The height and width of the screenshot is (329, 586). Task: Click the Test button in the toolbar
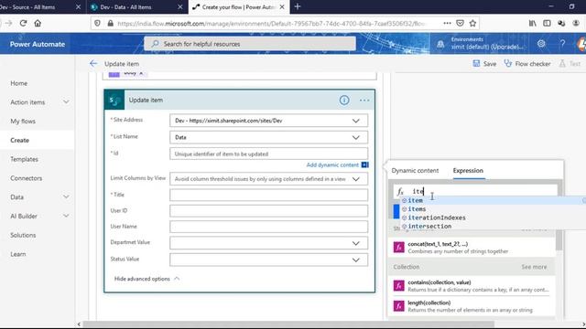(x=570, y=64)
